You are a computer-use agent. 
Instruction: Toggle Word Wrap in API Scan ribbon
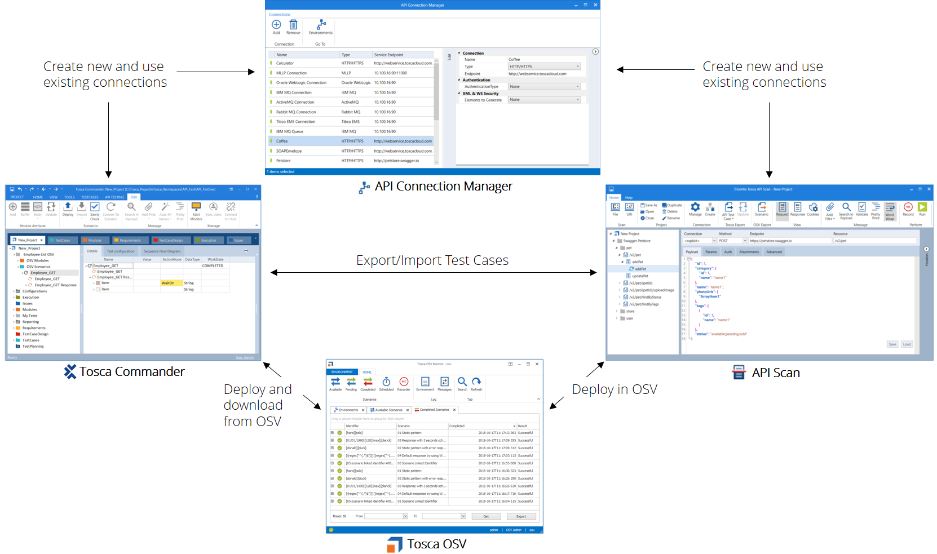(x=890, y=211)
